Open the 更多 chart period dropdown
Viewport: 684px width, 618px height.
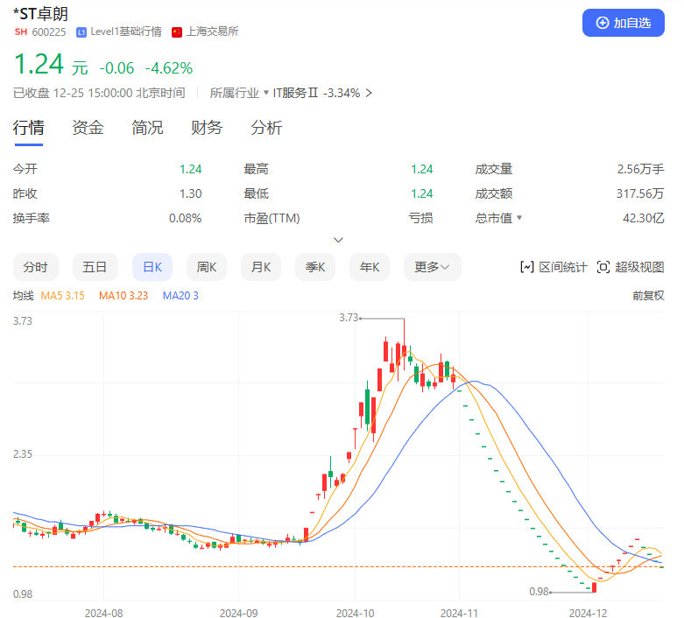432,267
